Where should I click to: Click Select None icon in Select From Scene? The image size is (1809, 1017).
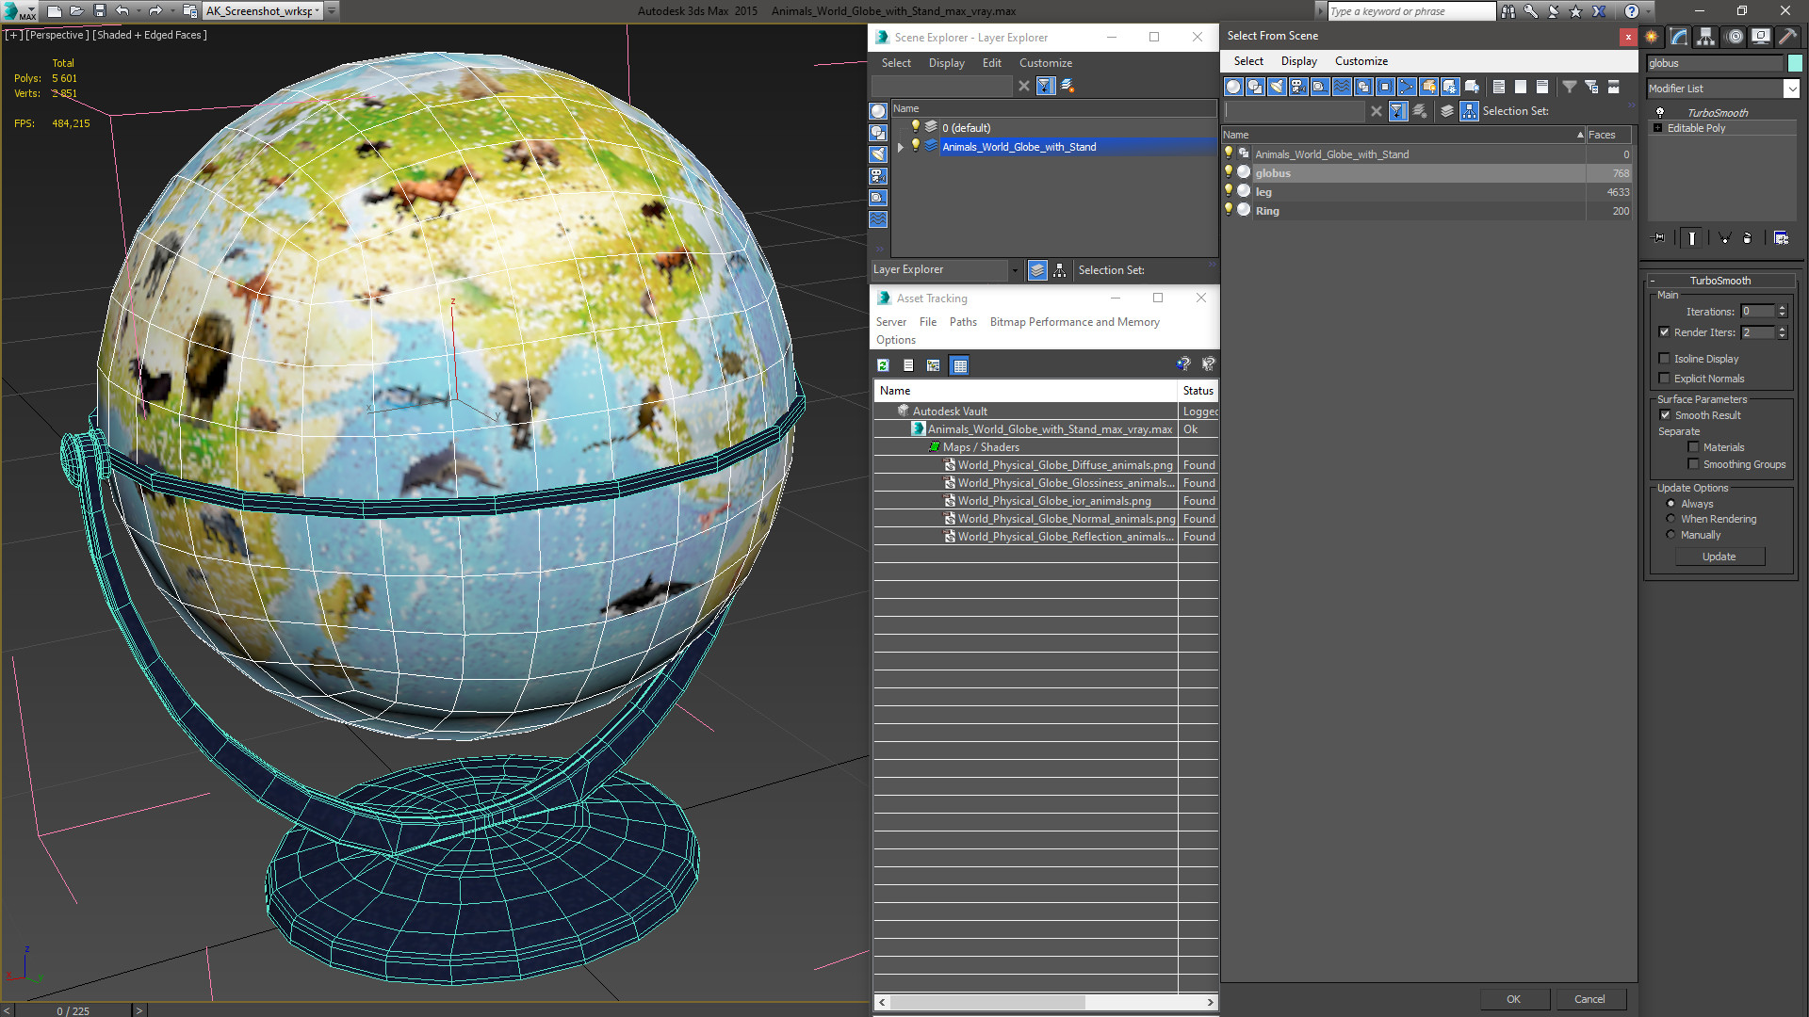pyautogui.click(x=1521, y=87)
